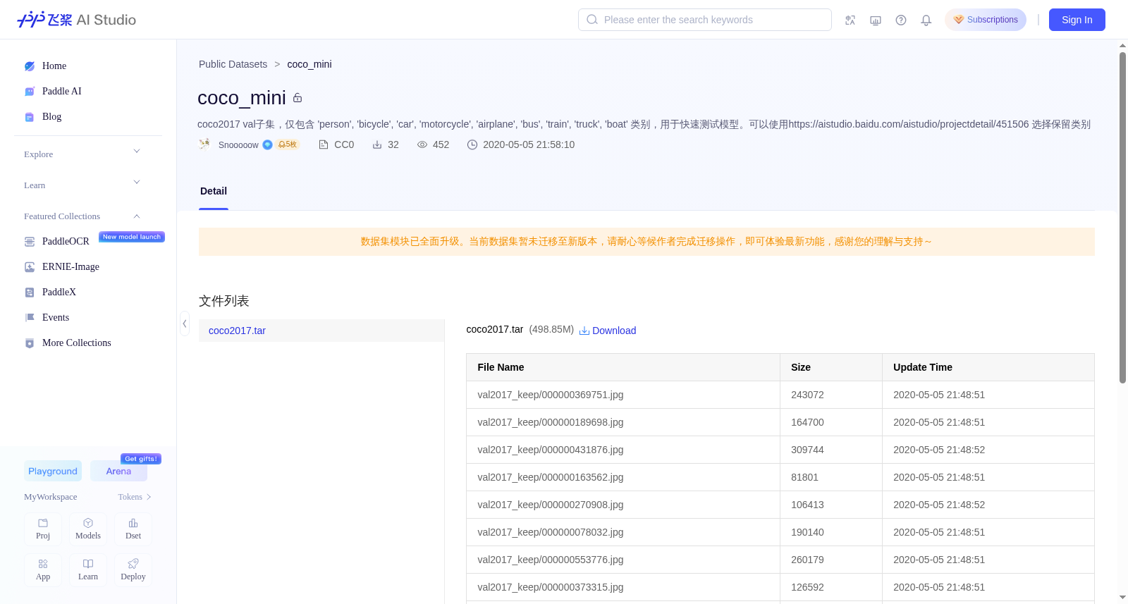This screenshot has height=604, width=1128.
Task: Click the monitor dashboard icon in header
Action: point(876,20)
